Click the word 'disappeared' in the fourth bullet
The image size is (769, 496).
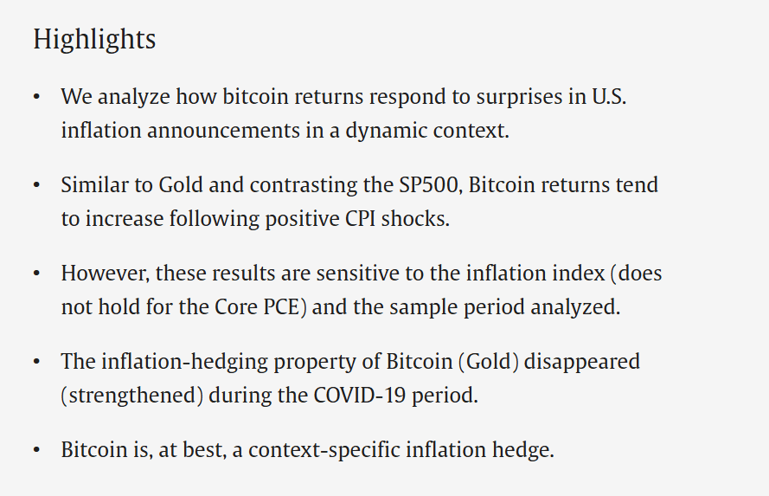(x=581, y=362)
